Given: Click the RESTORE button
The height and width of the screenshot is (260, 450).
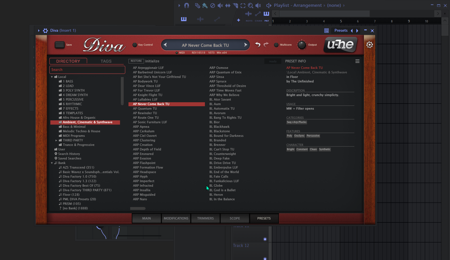Looking at the screenshot, I should (x=136, y=61).
